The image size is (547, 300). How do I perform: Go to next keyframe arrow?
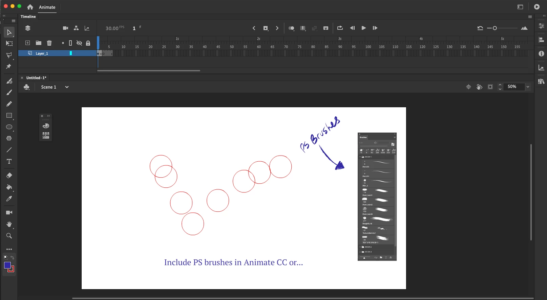coord(277,28)
